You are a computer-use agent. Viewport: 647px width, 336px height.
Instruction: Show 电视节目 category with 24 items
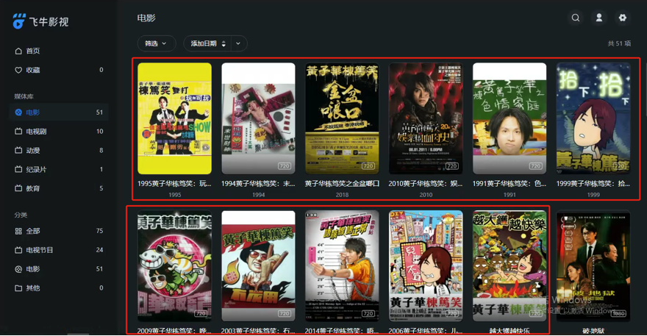(59, 250)
